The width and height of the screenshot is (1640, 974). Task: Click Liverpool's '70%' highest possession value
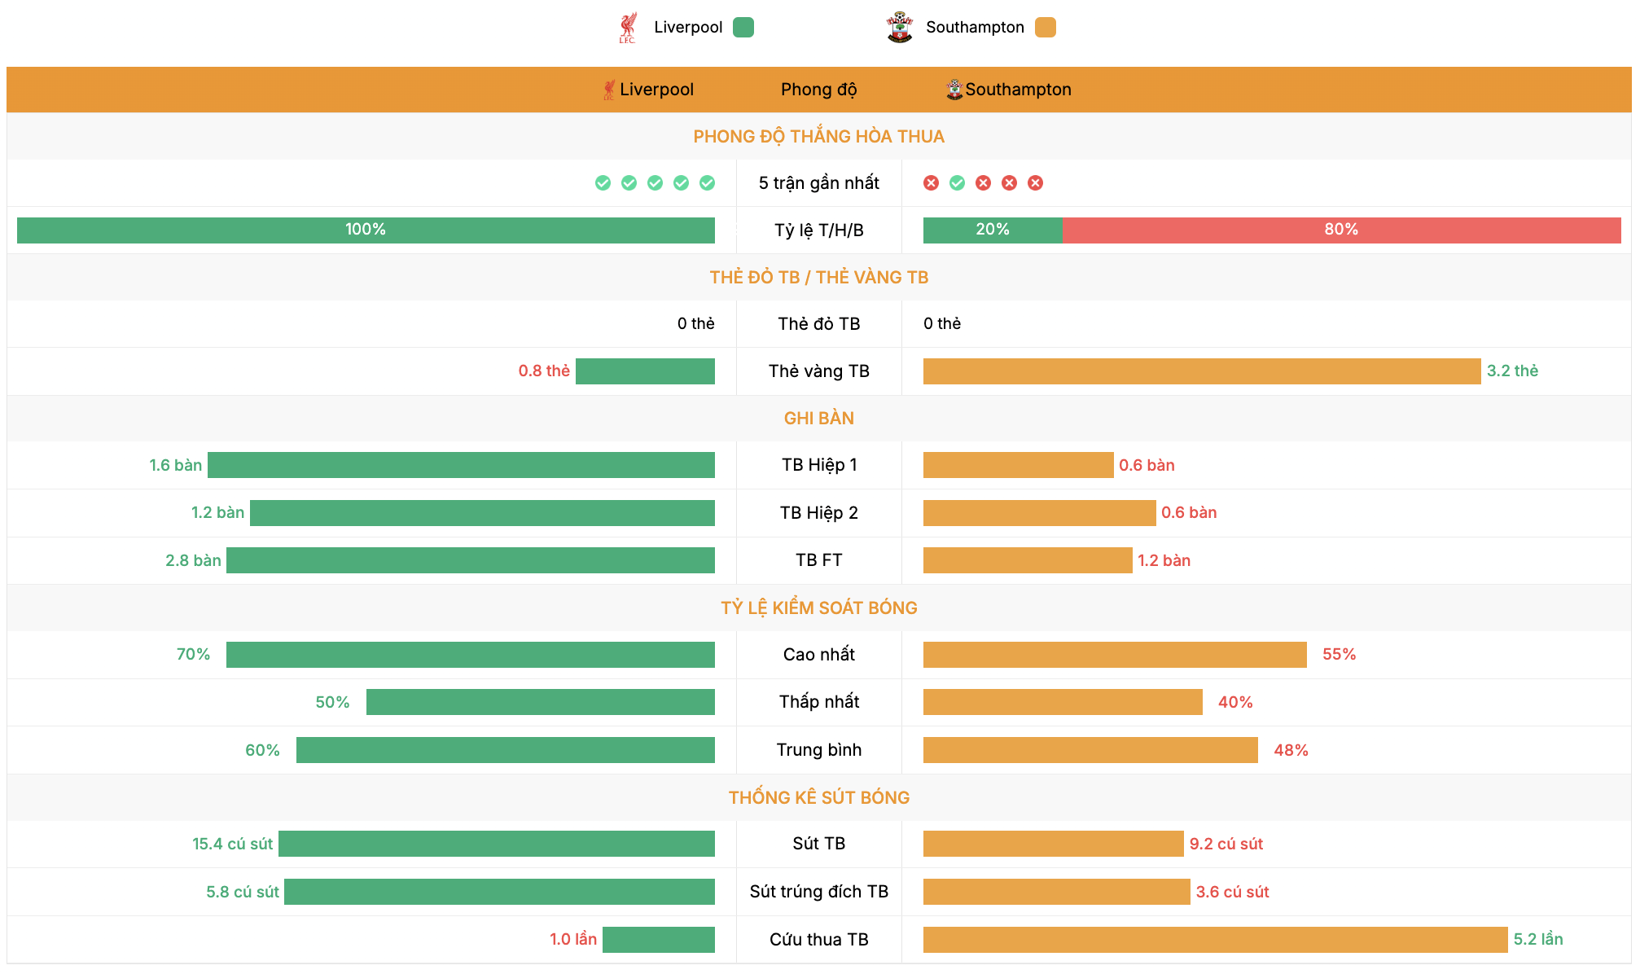pyautogui.click(x=193, y=655)
